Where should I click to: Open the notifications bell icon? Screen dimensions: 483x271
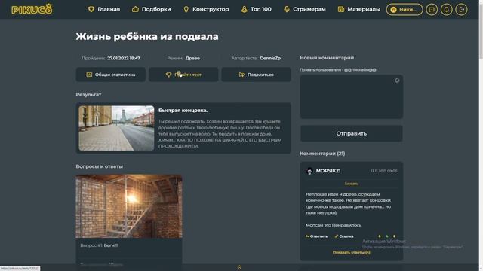click(446, 10)
